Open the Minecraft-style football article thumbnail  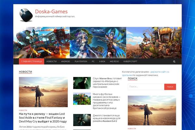[x=82, y=99]
